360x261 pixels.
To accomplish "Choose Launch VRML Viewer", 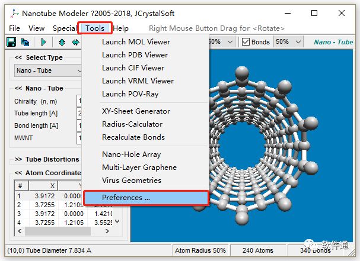I will click(x=145, y=81).
